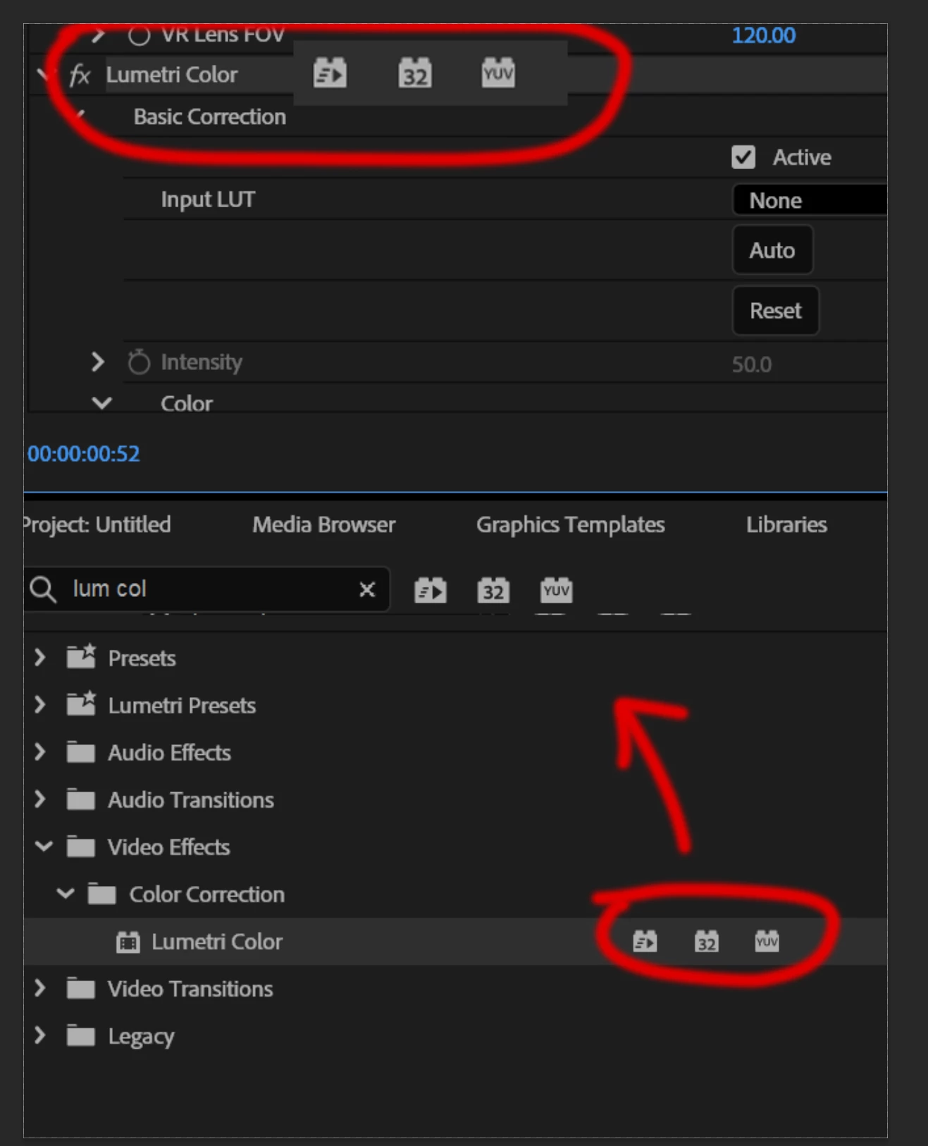The height and width of the screenshot is (1146, 928).
Task: Click the Video Transitions folder icon
Action: click(81, 988)
